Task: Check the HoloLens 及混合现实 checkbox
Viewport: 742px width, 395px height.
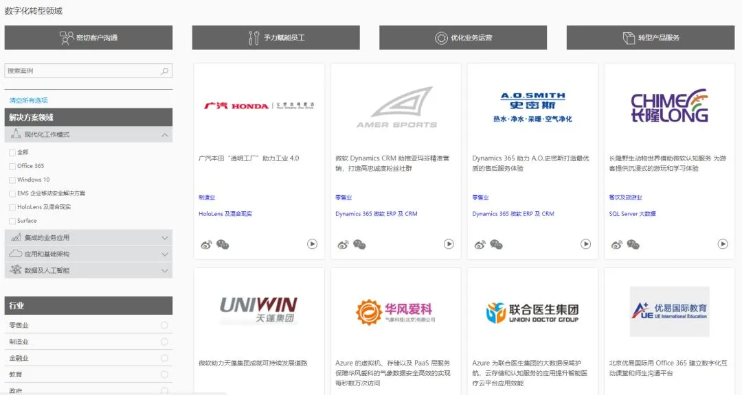Action: coord(12,207)
